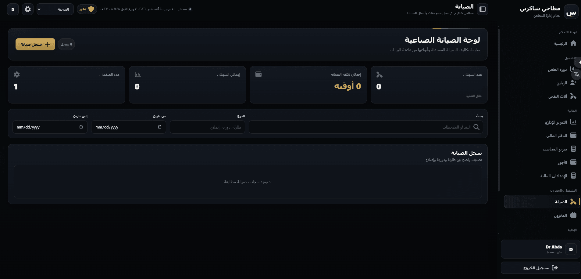This screenshot has width=581, height=279.
Task: Open calendar picker for إلى تاريخ
Action: (81, 127)
